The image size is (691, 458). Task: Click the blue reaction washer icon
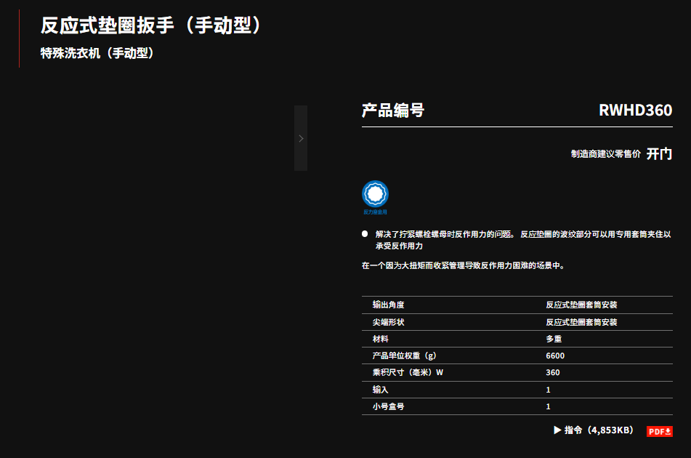[x=375, y=194]
